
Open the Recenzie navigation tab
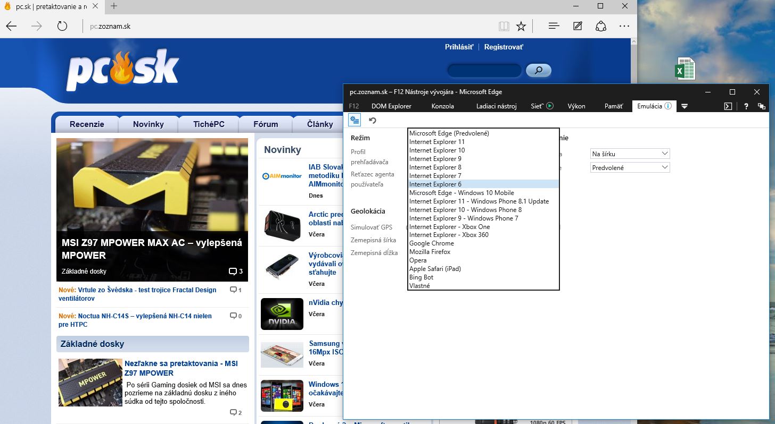(87, 124)
